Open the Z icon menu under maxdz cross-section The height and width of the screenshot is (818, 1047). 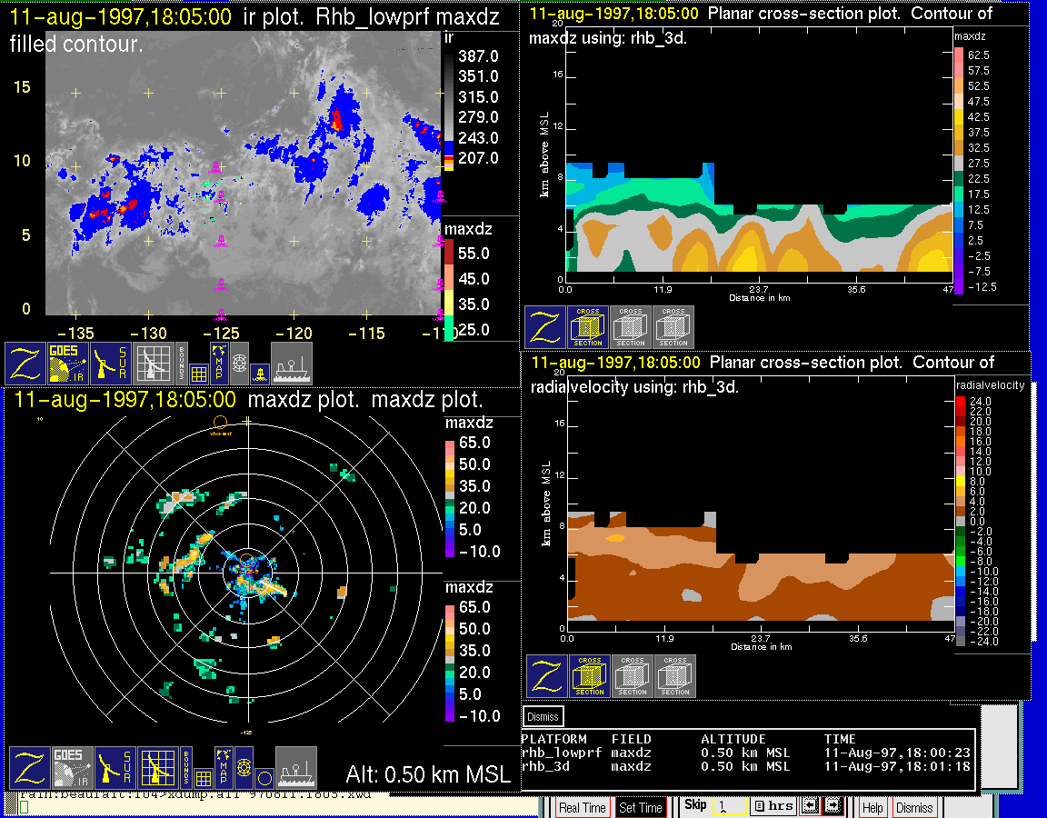[545, 326]
